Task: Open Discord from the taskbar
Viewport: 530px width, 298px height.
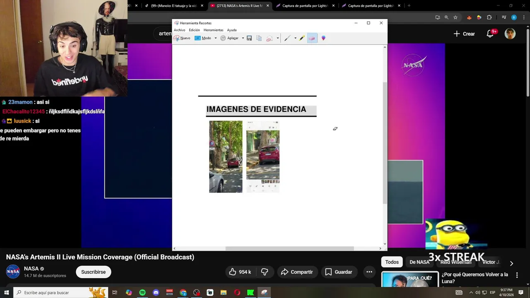Action: [x=156, y=293]
